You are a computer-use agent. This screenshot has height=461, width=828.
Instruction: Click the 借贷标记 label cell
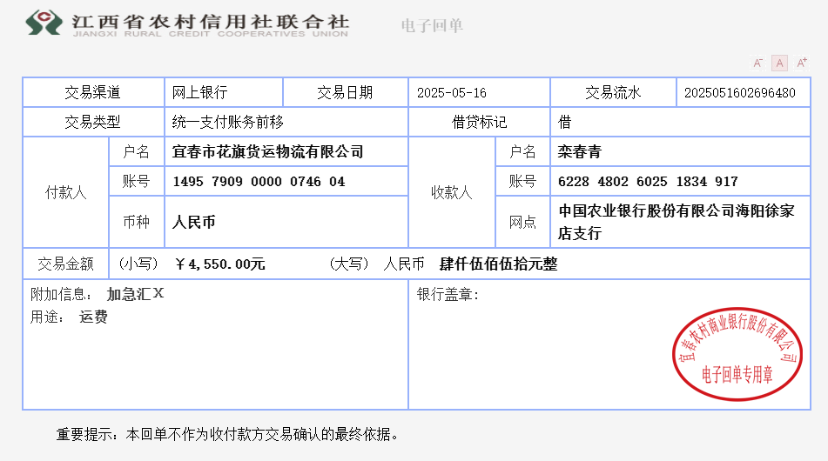tap(479, 123)
